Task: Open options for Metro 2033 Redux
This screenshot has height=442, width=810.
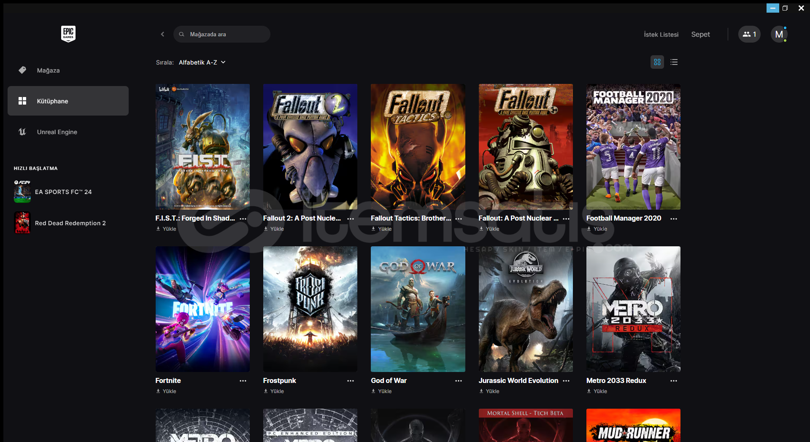Action: point(674,381)
